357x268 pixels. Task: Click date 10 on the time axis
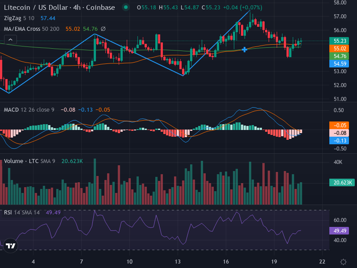click(129, 262)
